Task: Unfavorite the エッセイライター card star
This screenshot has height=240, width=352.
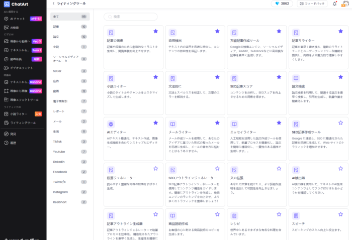Action: [279, 123]
